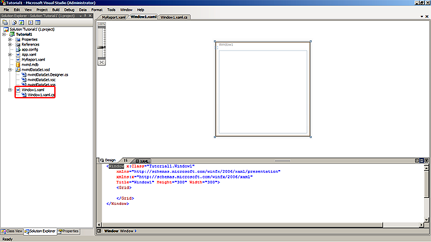Select nwind.mdb database file

coord(30,65)
